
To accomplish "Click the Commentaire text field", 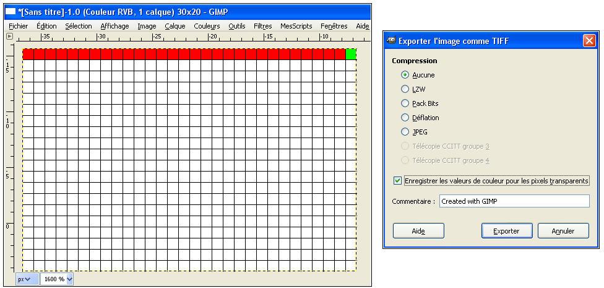I will tap(514, 201).
